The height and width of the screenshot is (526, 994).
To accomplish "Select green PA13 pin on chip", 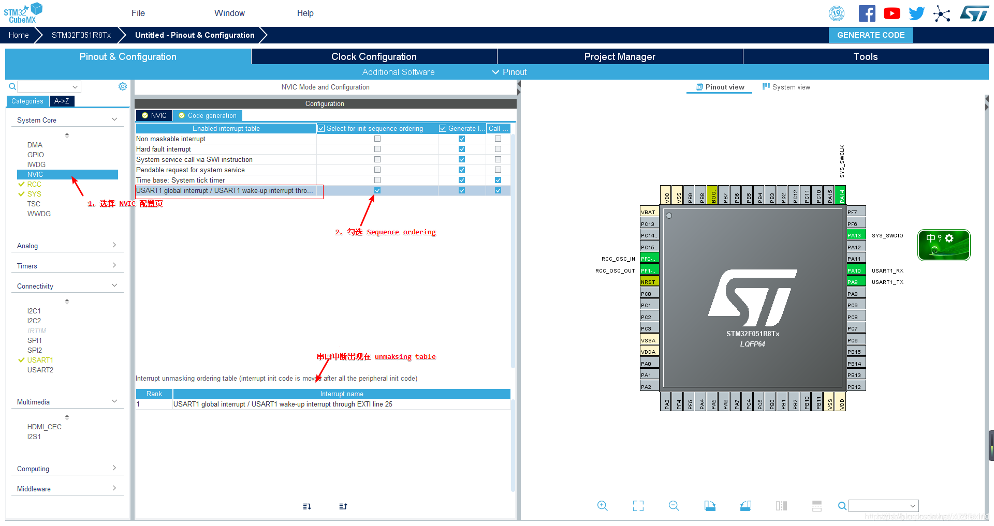I will pyautogui.click(x=856, y=235).
